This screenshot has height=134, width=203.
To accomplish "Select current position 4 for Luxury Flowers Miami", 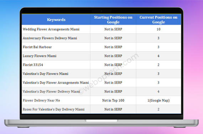I will pos(158,56).
